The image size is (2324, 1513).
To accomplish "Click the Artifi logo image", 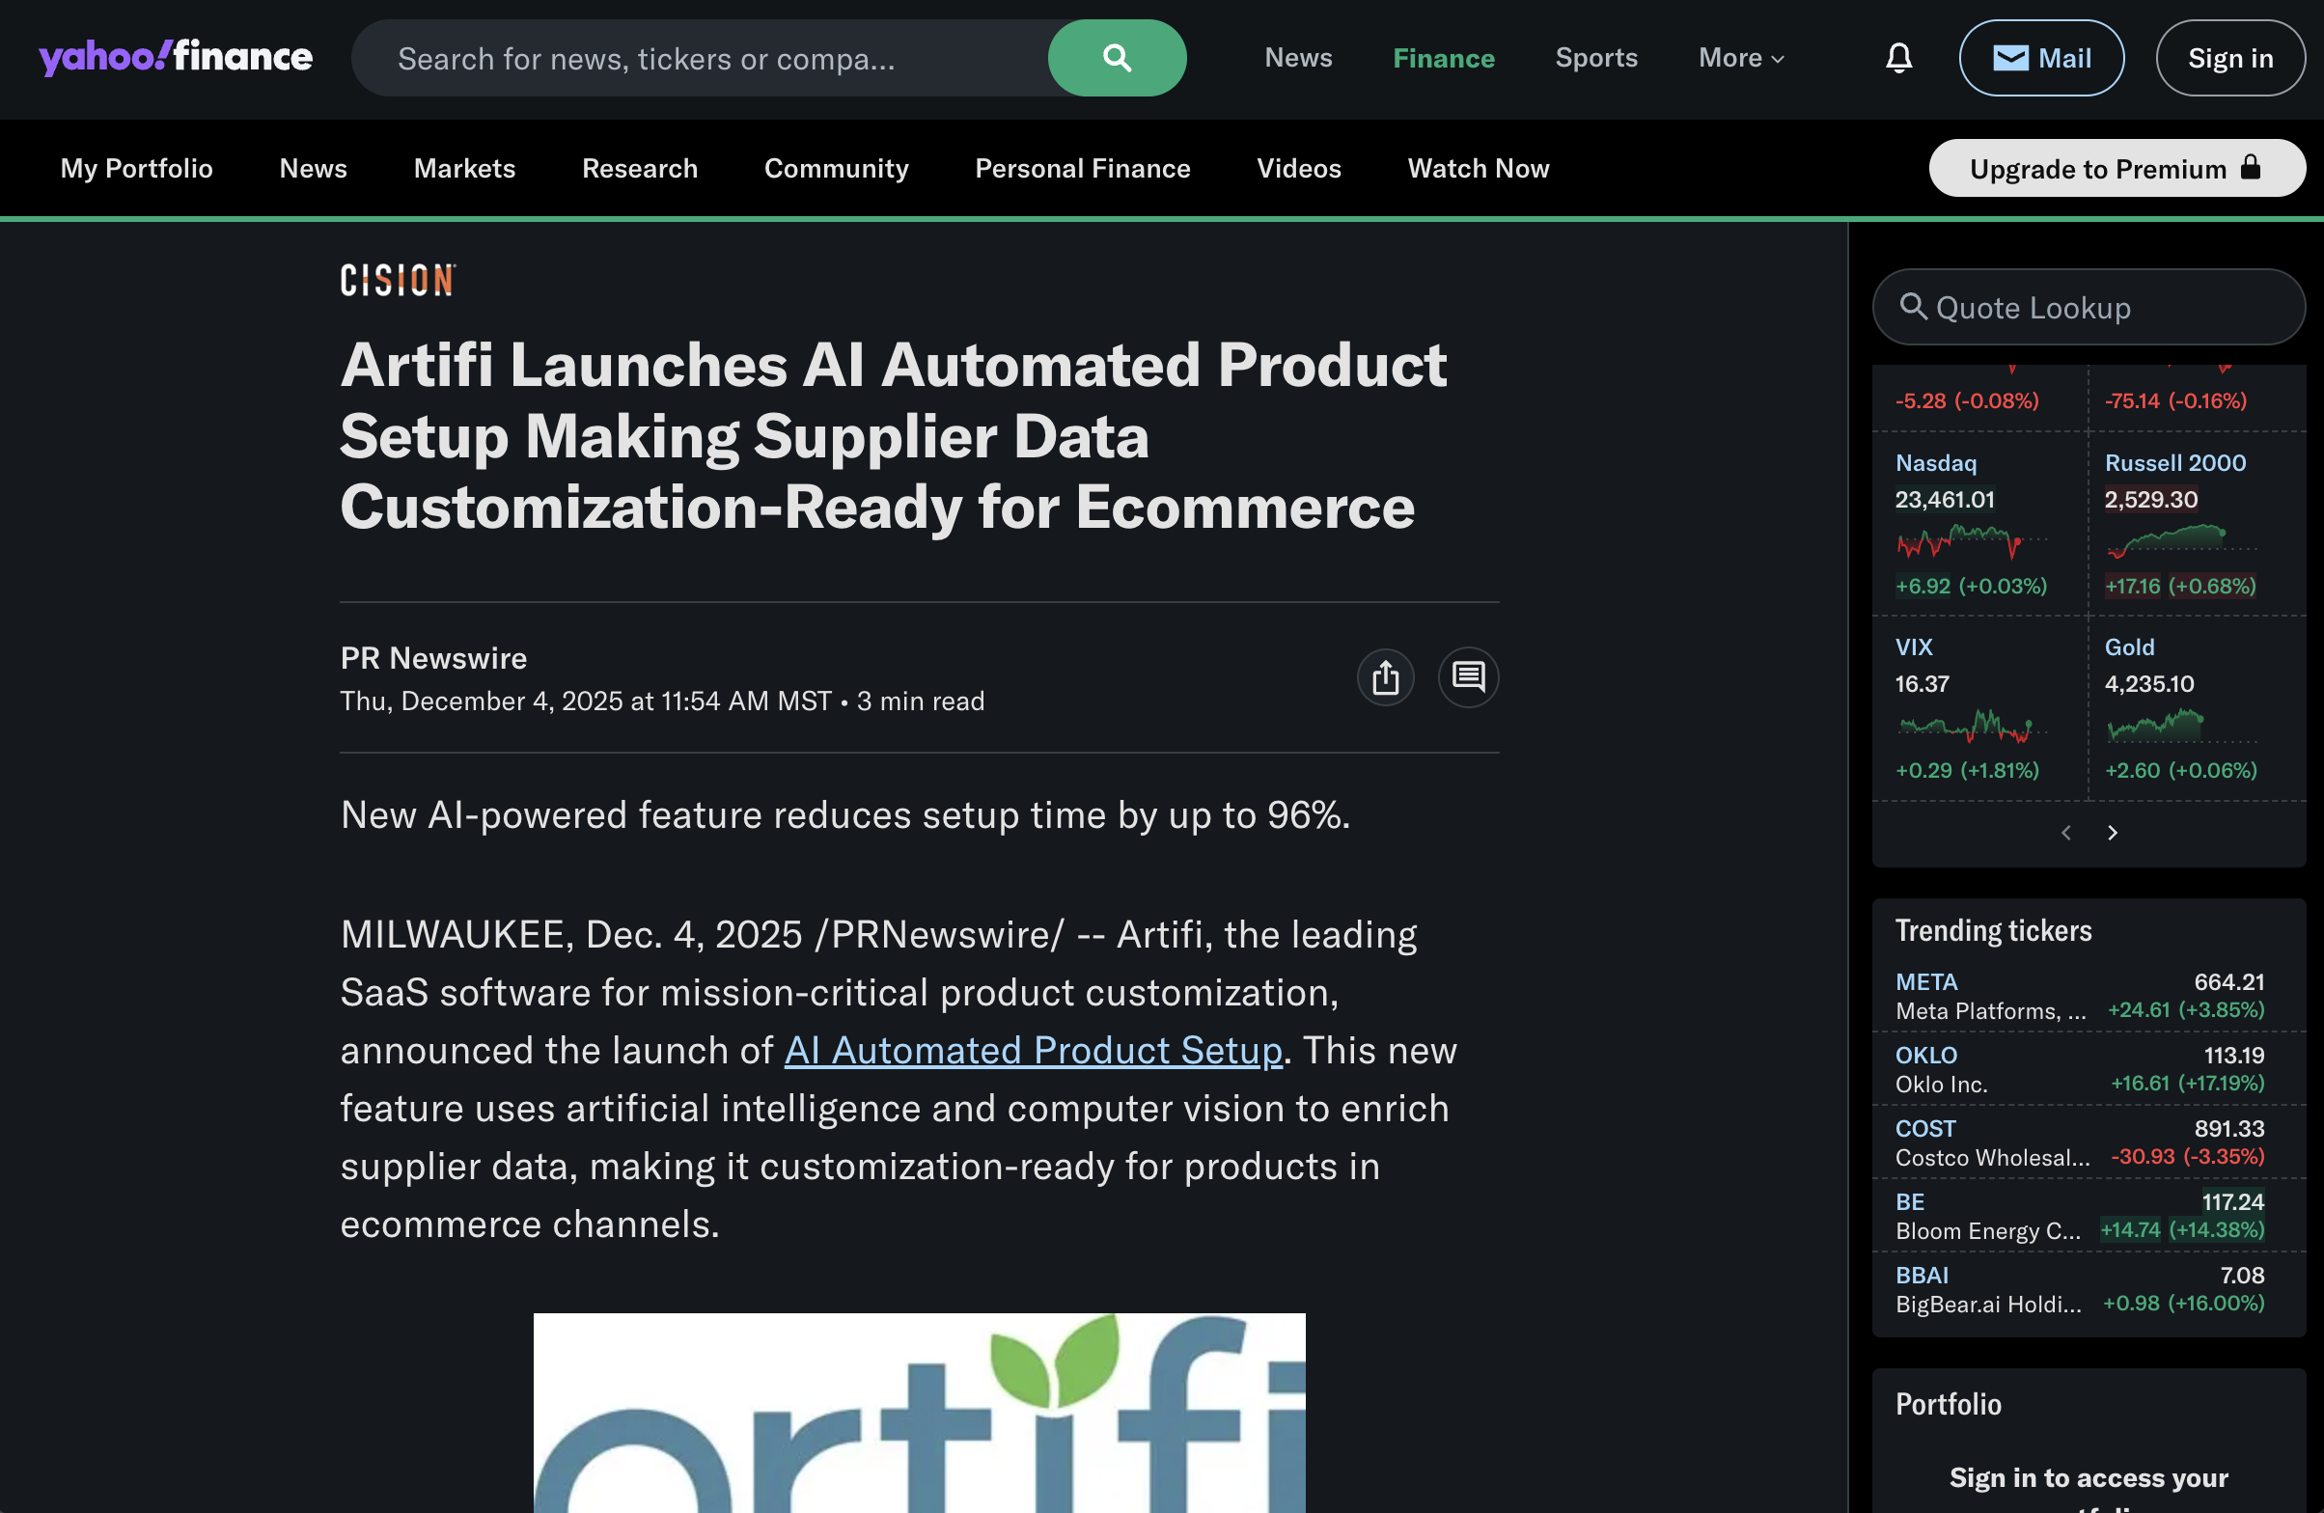I will pos(918,1412).
